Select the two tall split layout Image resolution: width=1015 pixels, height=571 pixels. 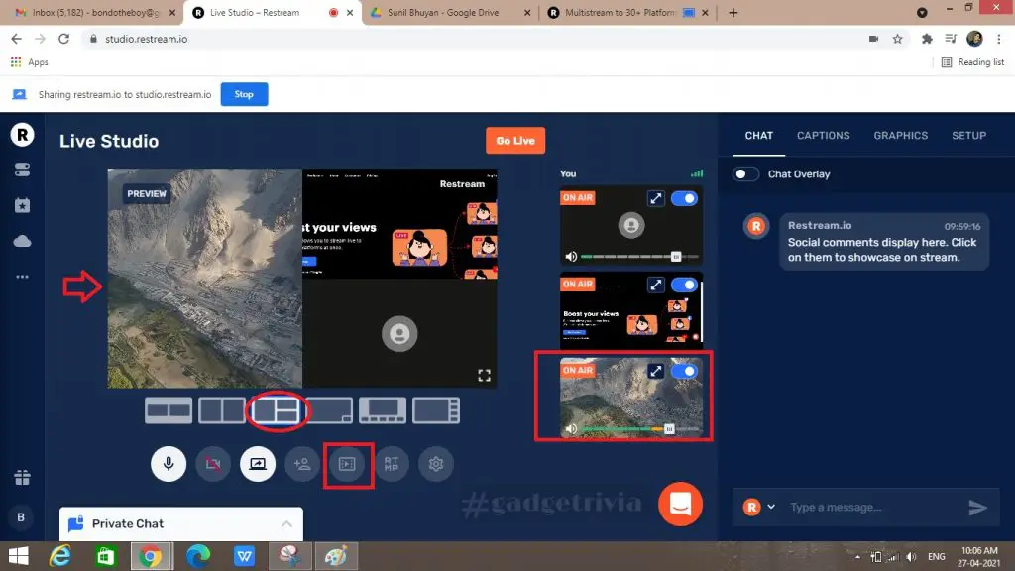pos(222,410)
